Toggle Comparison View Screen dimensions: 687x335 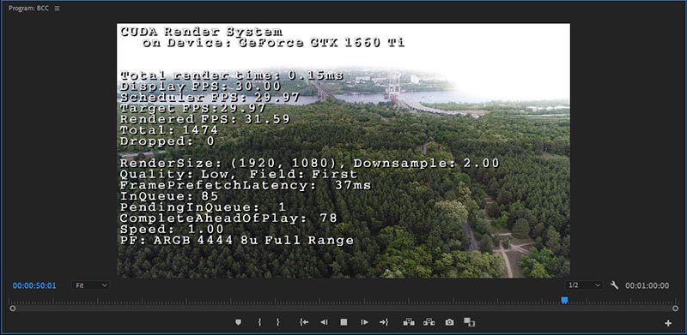tap(469, 322)
